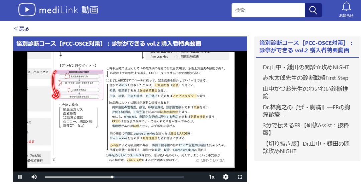Open playback speed 1x menu
Screen dimensions: 361x184
click(212, 177)
